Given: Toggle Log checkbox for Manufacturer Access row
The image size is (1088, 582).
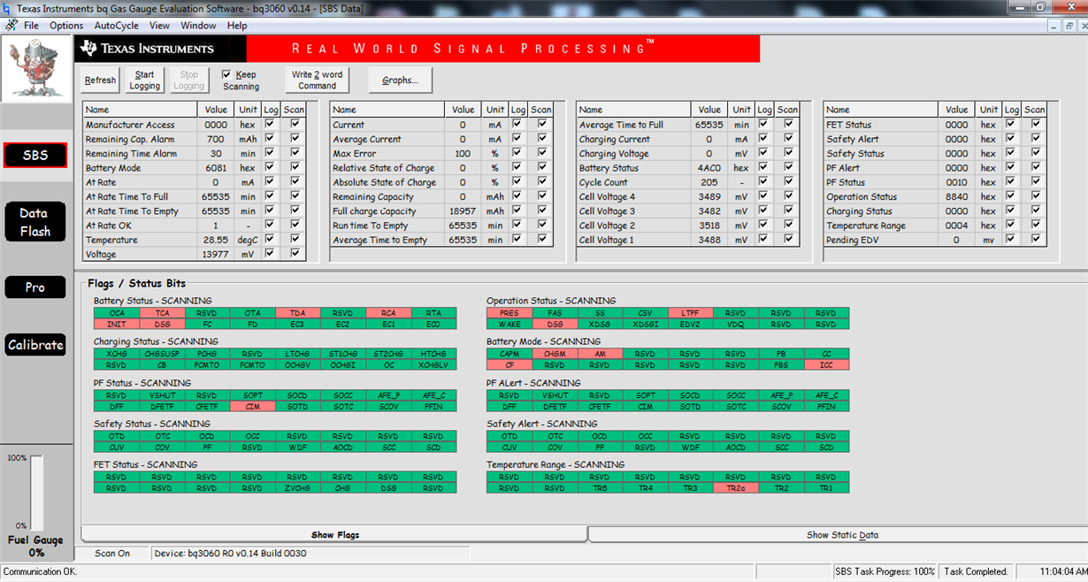Looking at the screenshot, I should [x=271, y=125].
